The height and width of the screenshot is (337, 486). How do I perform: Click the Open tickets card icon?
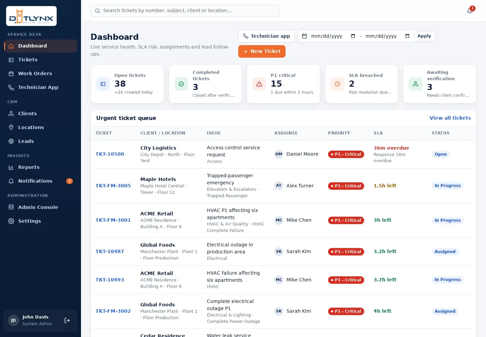(x=103, y=84)
